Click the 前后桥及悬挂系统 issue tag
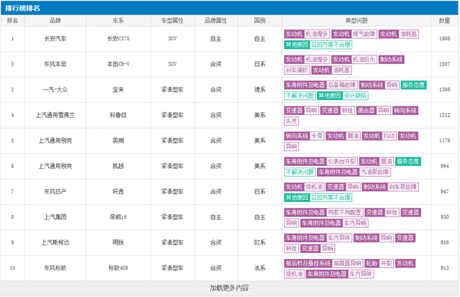Image resolution: width=460 pixels, height=297 pixels. click(x=308, y=263)
